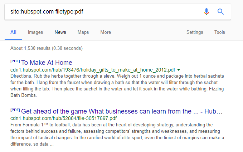Open the Maps tab
This screenshot has width=243, height=152.
83,32
